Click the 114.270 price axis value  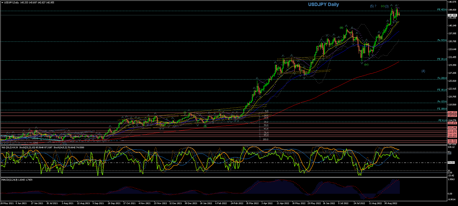click(452, 120)
